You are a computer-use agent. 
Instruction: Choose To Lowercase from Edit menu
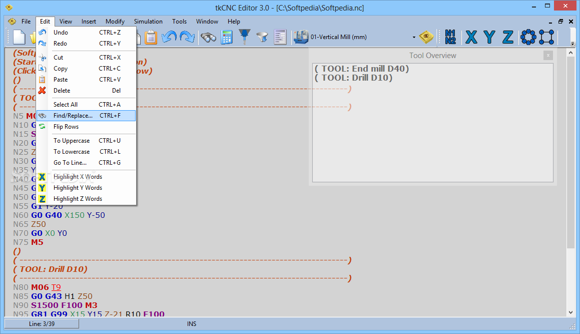pyautogui.click(x=86, y=152)
